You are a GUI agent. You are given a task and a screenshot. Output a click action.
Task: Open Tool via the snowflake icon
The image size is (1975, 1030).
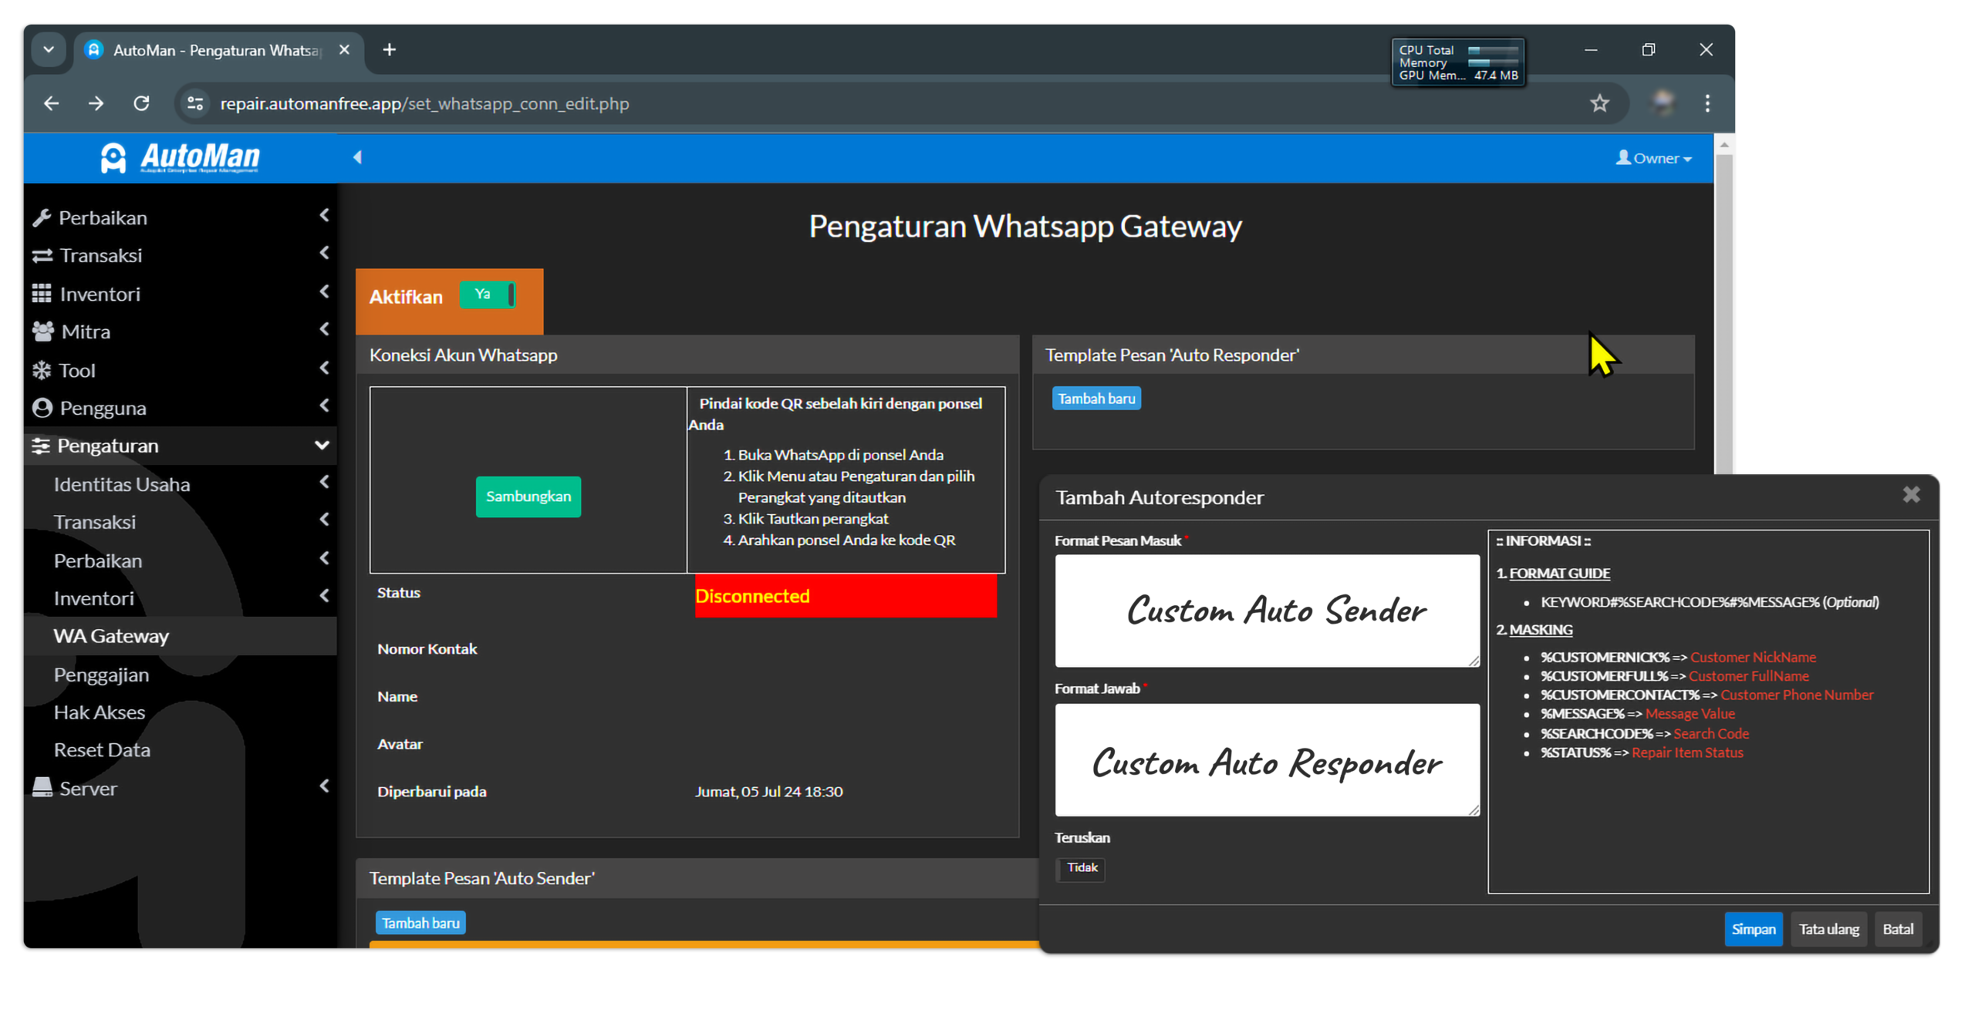click(43, 370)
